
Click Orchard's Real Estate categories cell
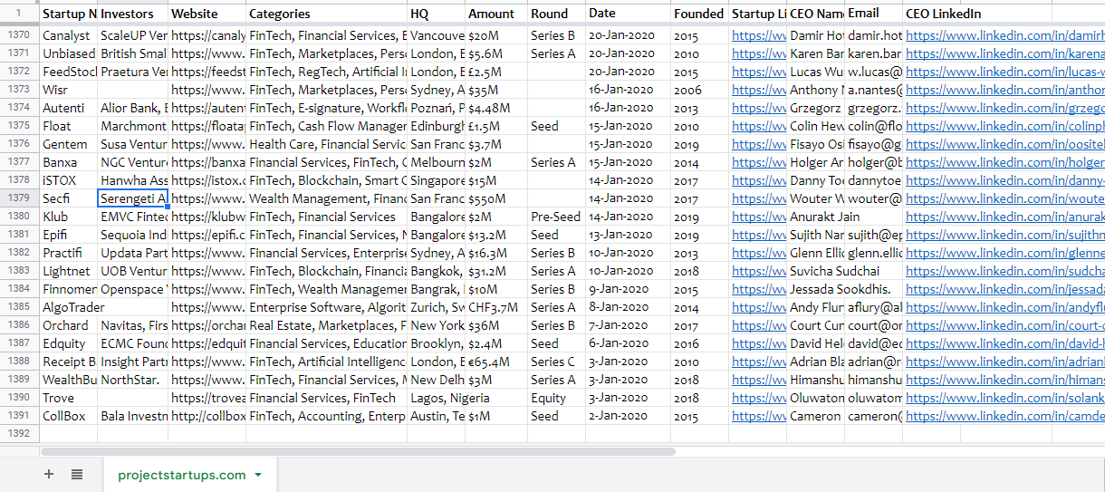tap(326, 325)
